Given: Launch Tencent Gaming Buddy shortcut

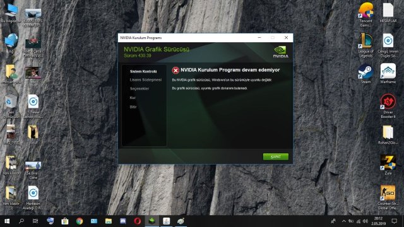Looking at the screenshot, I should pos(366,15).
